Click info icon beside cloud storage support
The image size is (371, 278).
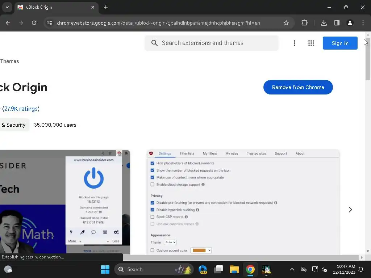point(203,185)
